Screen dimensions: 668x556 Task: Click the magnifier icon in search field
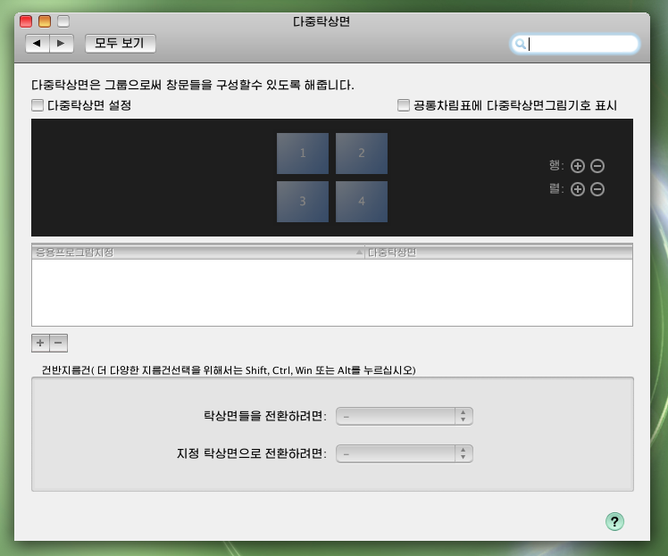point(520,44)
